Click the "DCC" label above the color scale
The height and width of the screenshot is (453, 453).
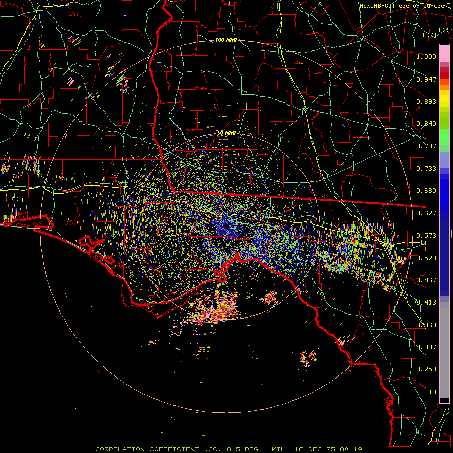coord(442,30)
